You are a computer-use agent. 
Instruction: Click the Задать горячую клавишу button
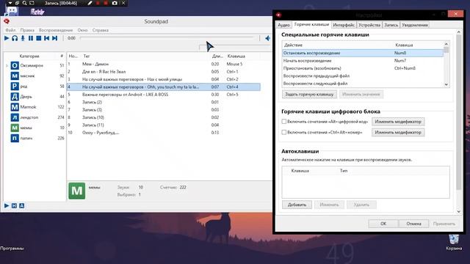(x=309, y=95)
